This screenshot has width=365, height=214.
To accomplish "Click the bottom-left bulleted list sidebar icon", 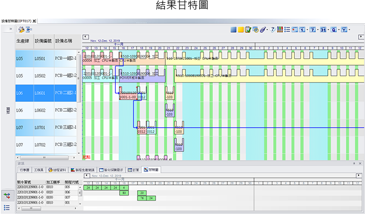I will point(6,207).
